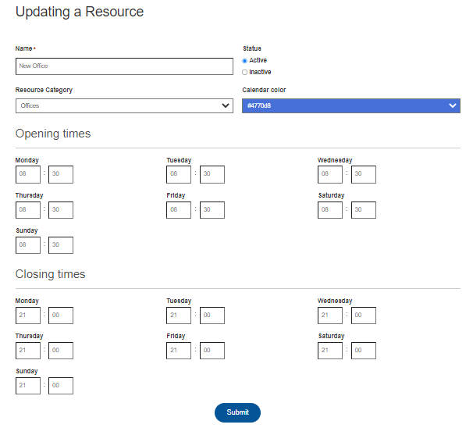
Task: Open the Resource Category dropdown
Action: tap(124, 105)
